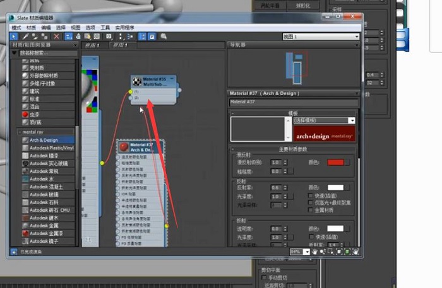The height and width of the screenshot is (288, 442).
Task: Toggle checkered Show Background in Preview icon
Action: pyautogui.click(x=97, y=37)
